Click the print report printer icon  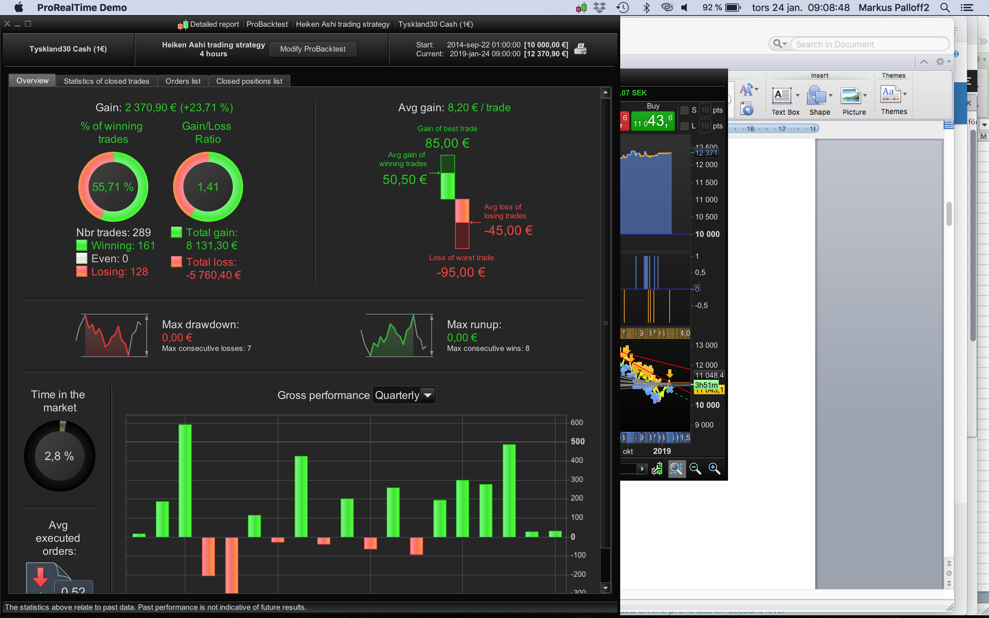click(x=580, y=49)
